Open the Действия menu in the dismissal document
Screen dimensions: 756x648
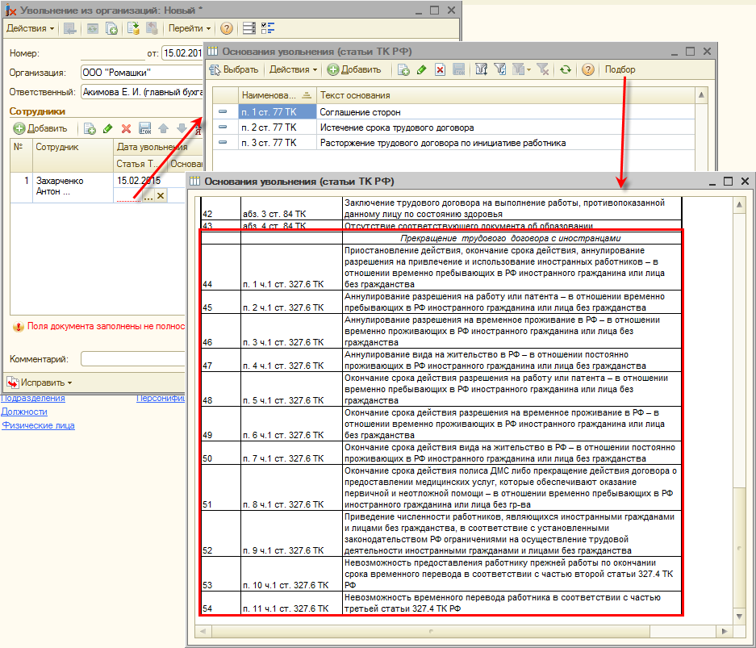pos(31,28)
